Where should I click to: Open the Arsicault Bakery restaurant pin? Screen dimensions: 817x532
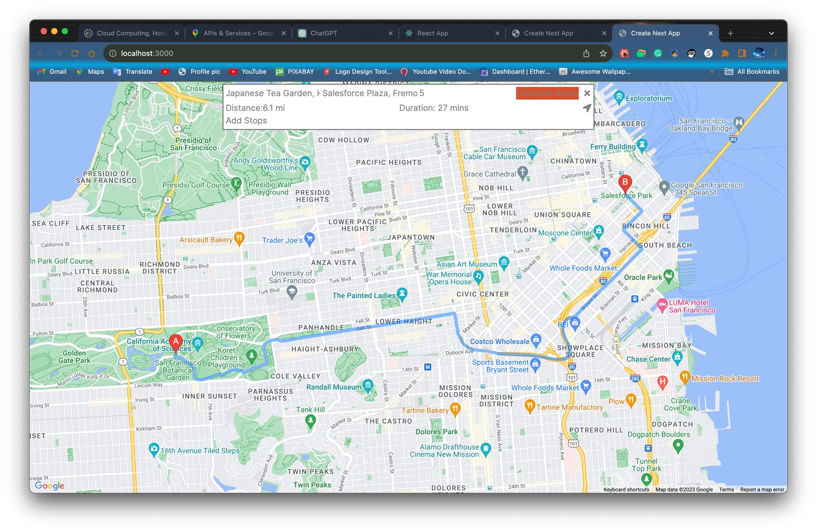239,238
